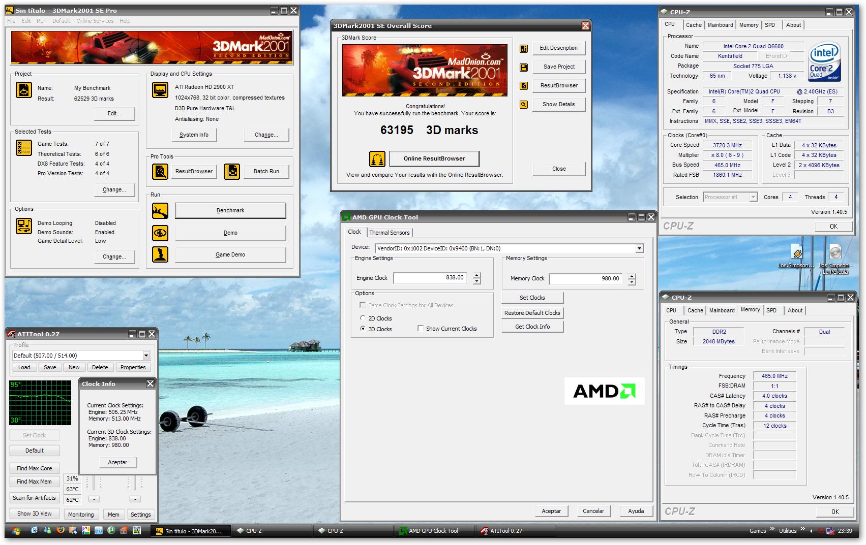This screenshot has height=545, width=866.
Task: Open SPD tab in bottom CPU-Z window
Action: click(x=771, y=310)
